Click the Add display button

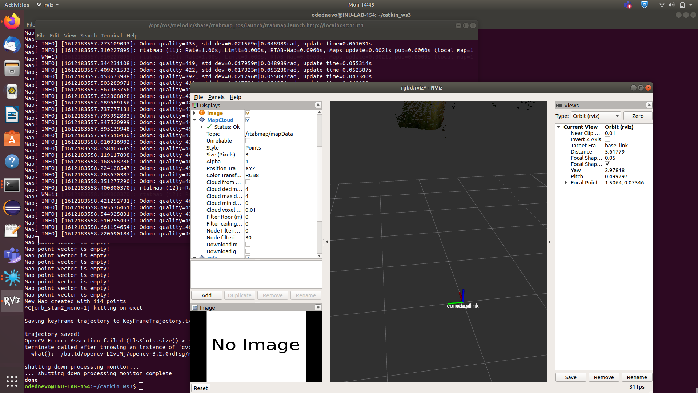pyautogui.click(x=206, y=295)
